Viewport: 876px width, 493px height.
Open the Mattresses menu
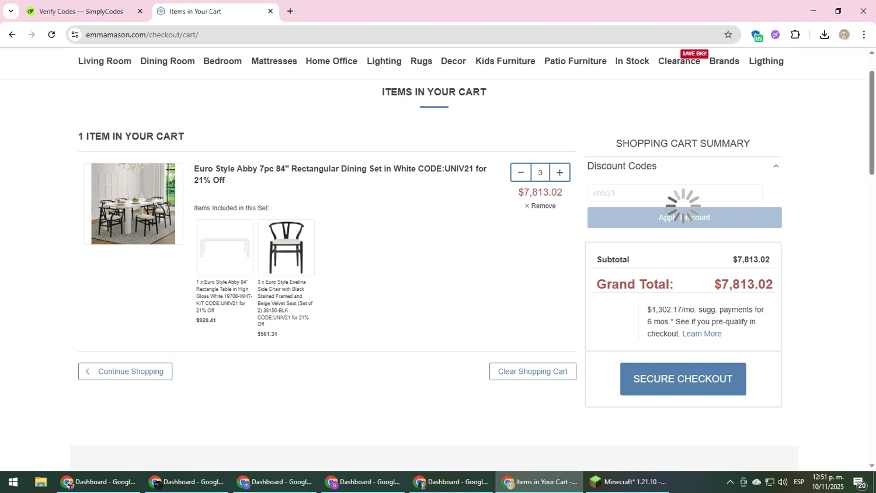pos(274,61)
